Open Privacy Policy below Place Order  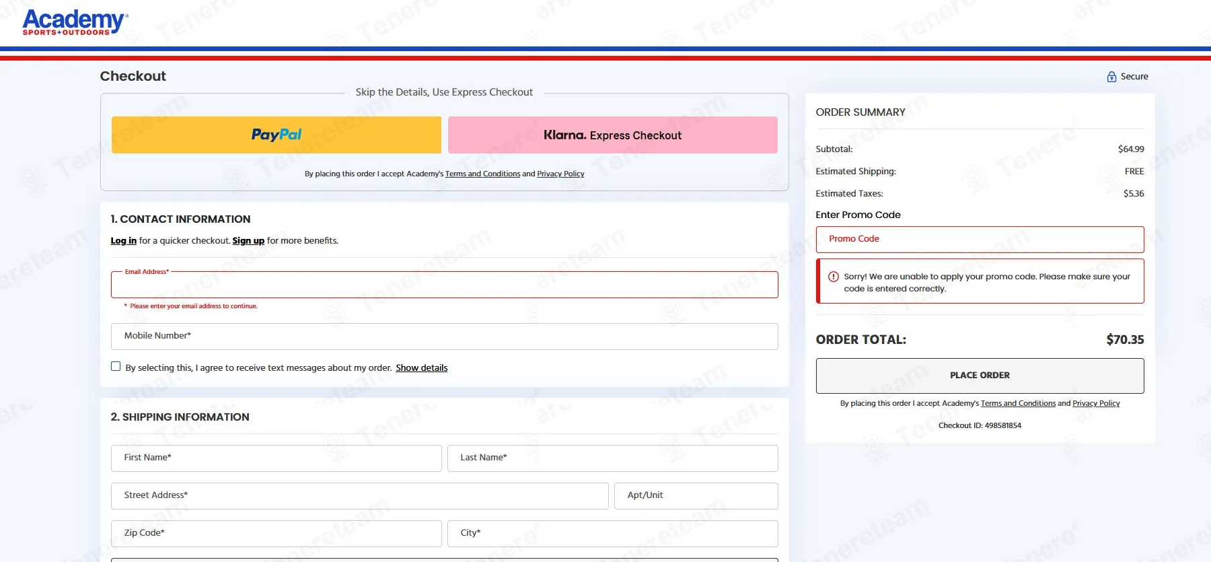coord(1096,404)
